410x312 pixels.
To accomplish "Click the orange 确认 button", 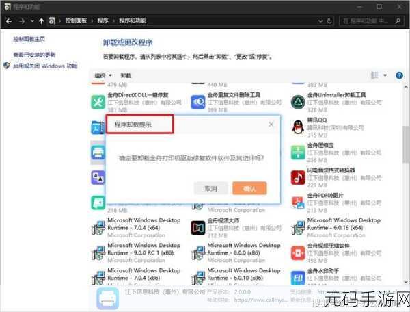I will pos(249,188).
